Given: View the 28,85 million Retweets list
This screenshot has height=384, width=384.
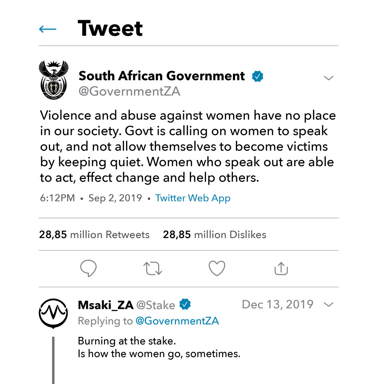Looking at the screenshot, I should point(94,235).
